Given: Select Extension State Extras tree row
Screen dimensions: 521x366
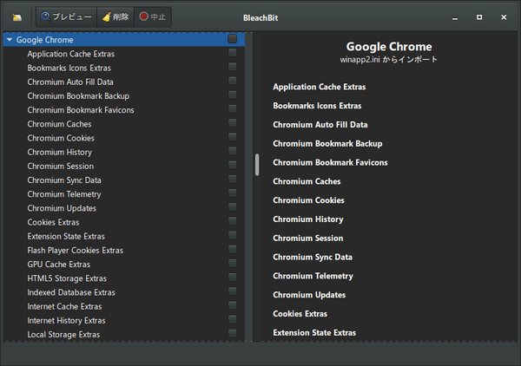Looking at the screenshot, I should [124, 236].
